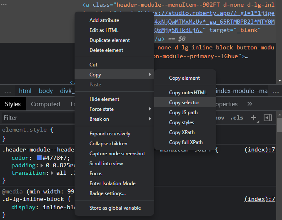282x220 pixels.
Task: Choose Copy selector from the submenu
Action: 184,103
